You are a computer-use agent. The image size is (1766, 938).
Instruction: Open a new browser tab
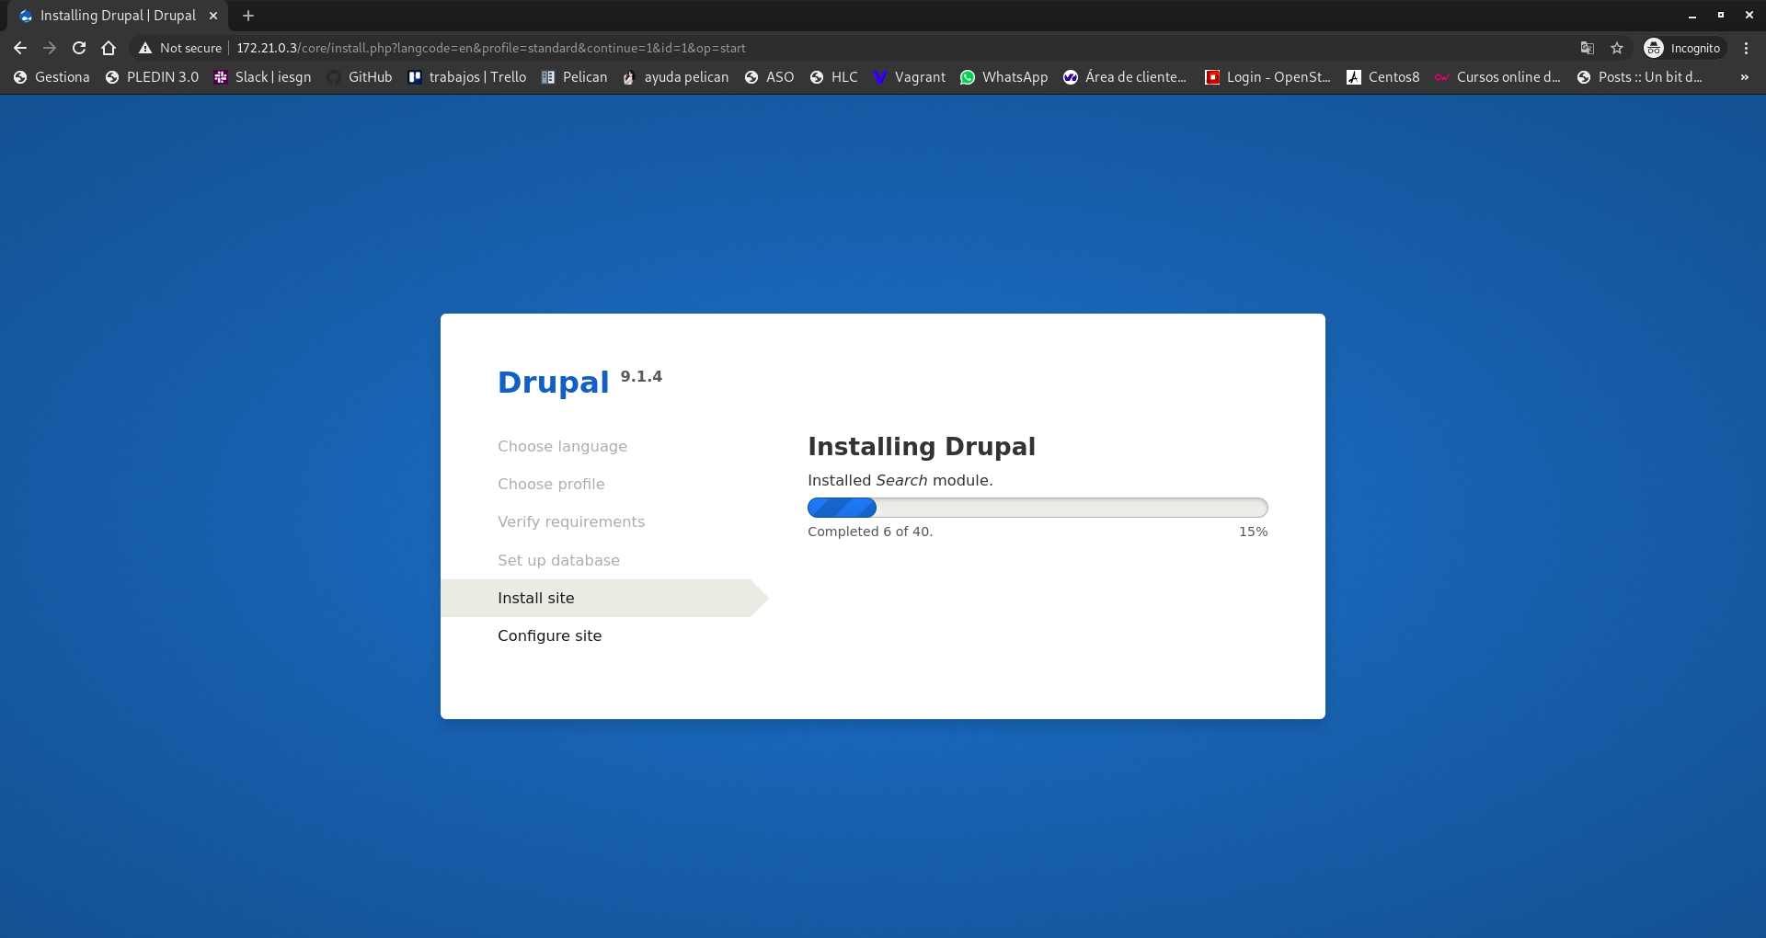click(x=247, y=15)
